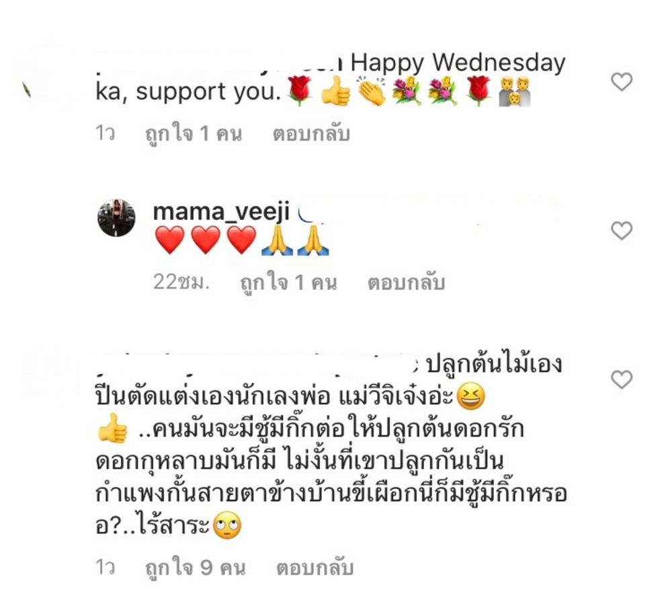Tap the eye-roll emoji after ไร้สาระ
The width and height of the screenshot is (672, 600).
tap(227, 525)
